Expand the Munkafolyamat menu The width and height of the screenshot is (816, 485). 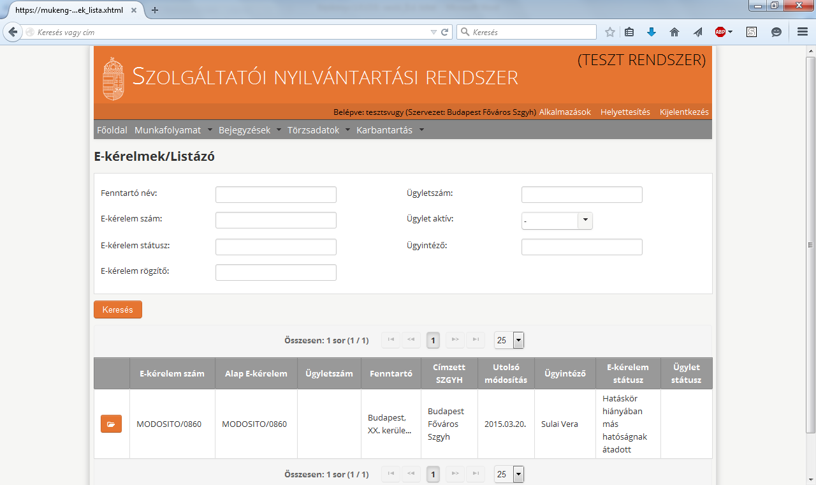point(173,130)
